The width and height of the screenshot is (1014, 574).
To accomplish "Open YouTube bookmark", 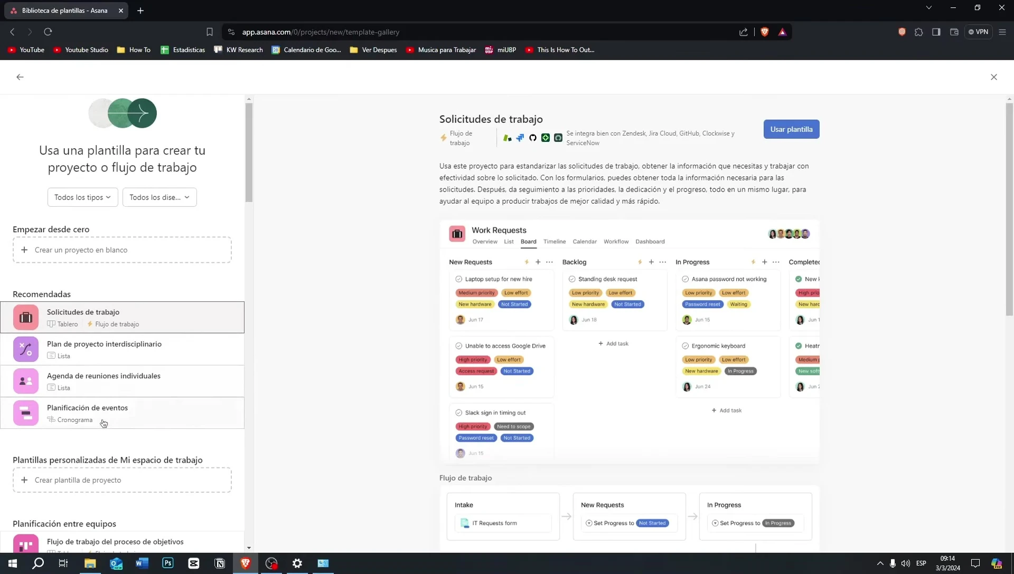I will (x=26, y=50).
